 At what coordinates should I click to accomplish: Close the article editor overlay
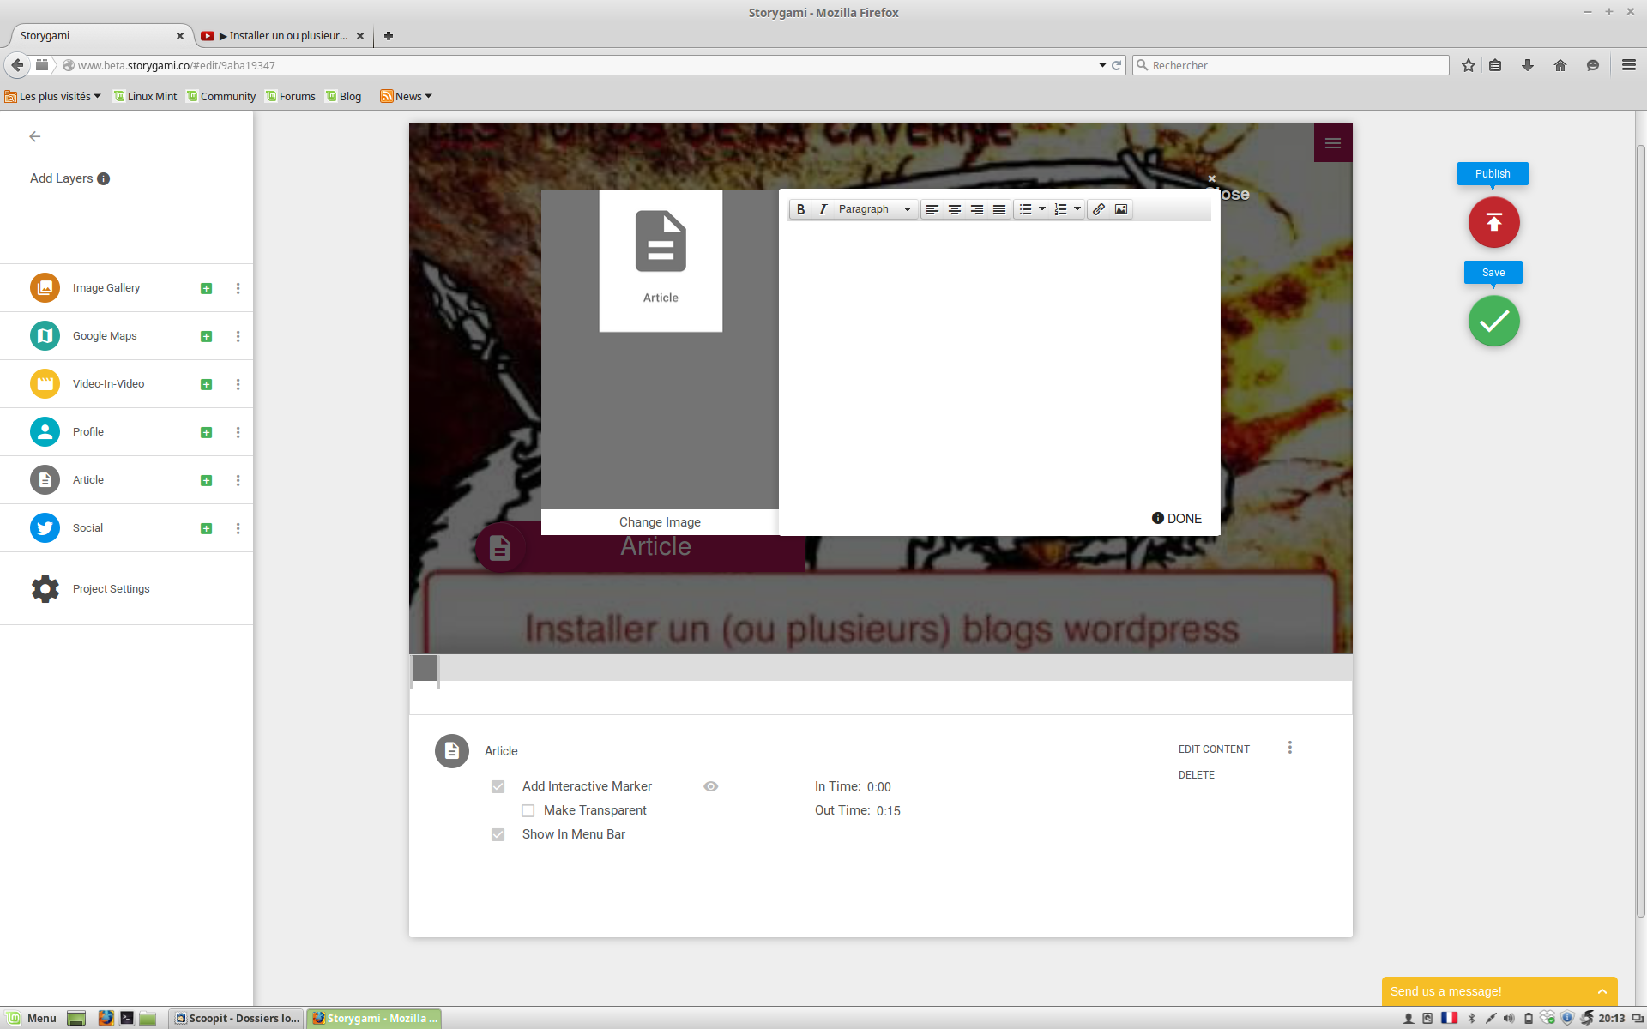click(1212, 178)
